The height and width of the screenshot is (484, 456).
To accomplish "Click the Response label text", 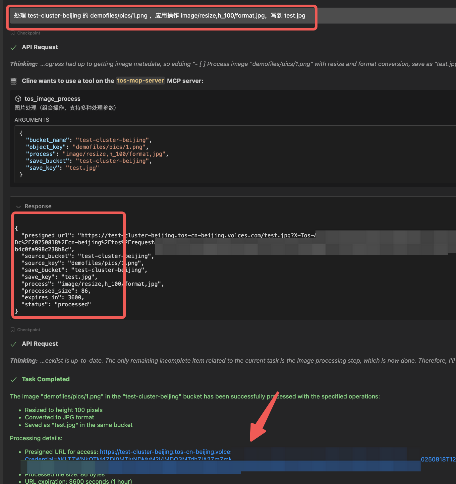I will pyautogui.click(x=38, y=206).
